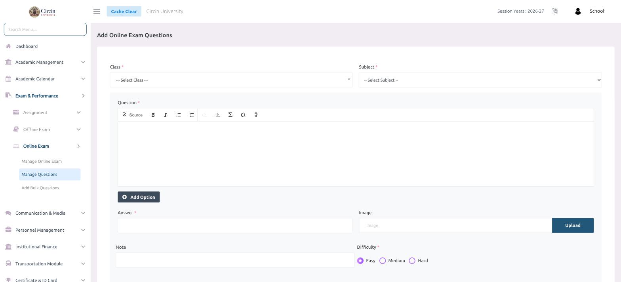
Task: Open Add Bulk Questions menu item
Action: tap(40, 188)
